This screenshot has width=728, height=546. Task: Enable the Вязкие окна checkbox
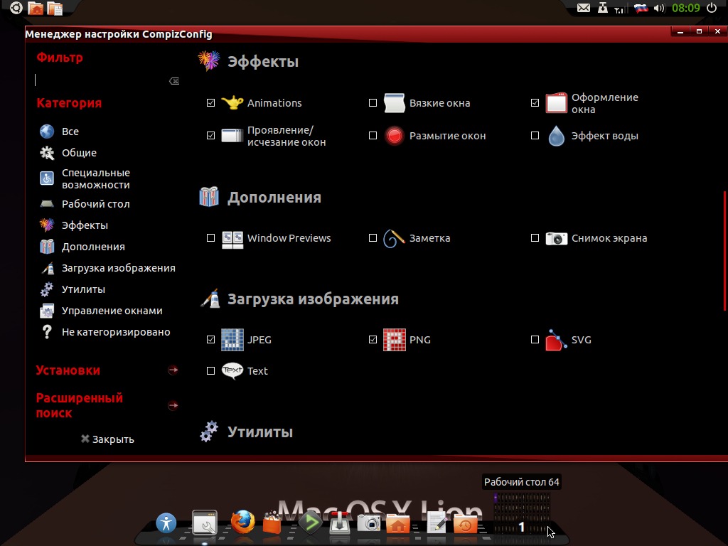(373, 102)
